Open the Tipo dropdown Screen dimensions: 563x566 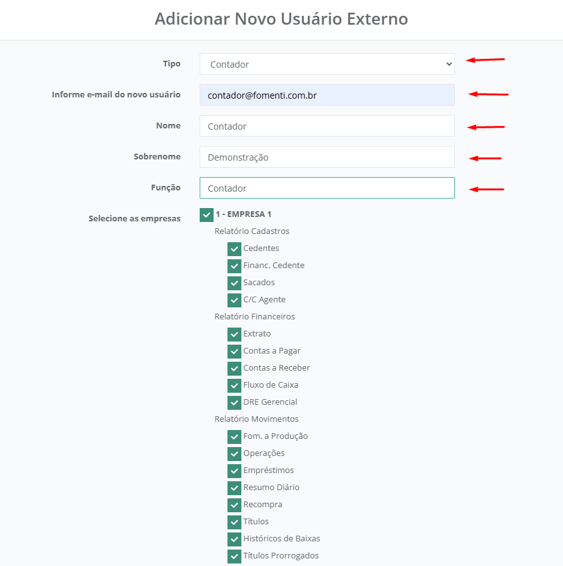[327, 64]
